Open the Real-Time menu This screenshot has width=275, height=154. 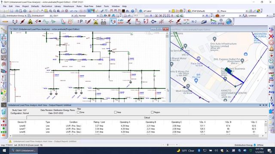89,6
